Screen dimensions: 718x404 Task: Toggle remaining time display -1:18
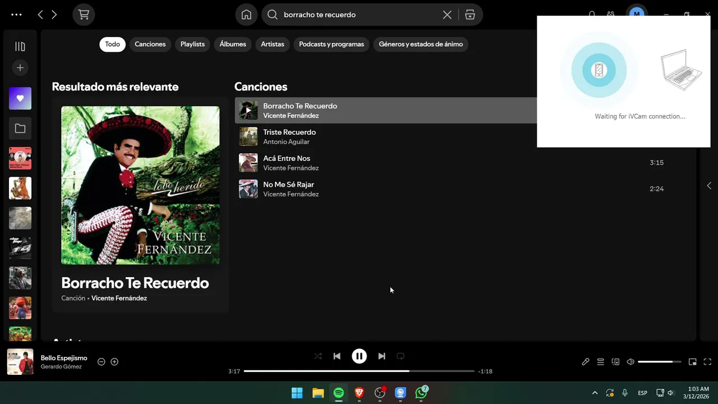(x=485, y=371)
